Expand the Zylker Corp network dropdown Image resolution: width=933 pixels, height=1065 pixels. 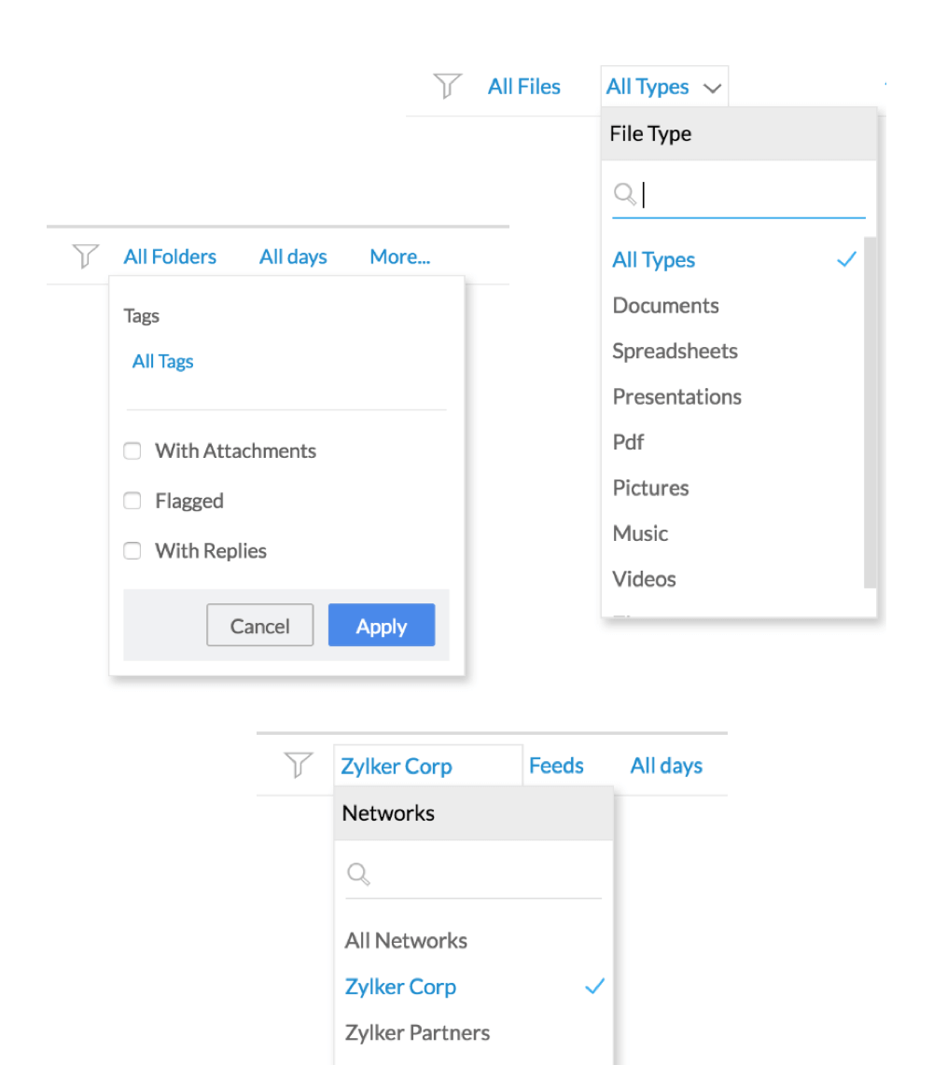[x=397, y=767]
